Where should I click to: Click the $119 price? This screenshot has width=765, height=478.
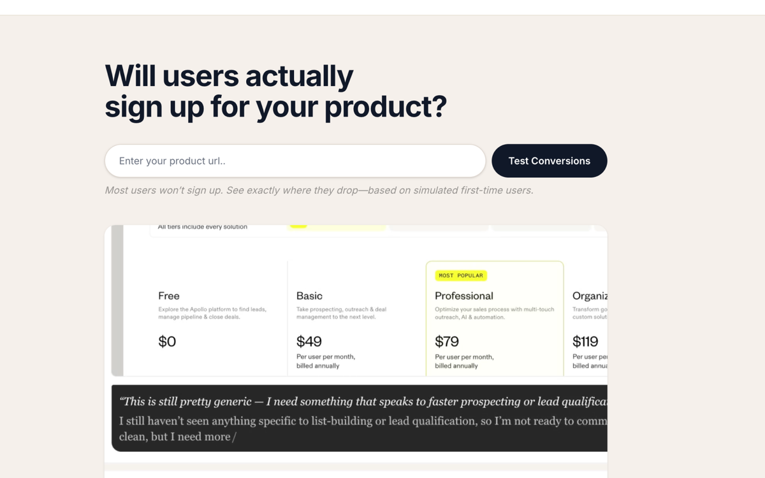click(585, 342)
